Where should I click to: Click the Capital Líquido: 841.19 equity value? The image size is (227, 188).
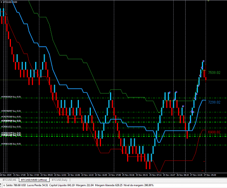tap(62, 185)
